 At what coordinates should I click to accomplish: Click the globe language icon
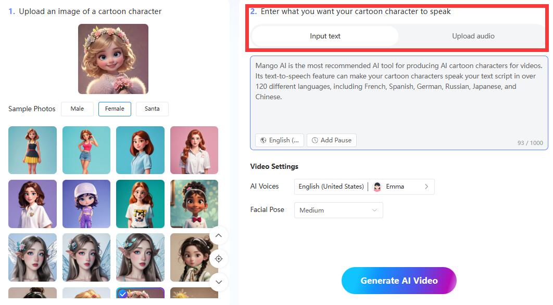point(263,140)
